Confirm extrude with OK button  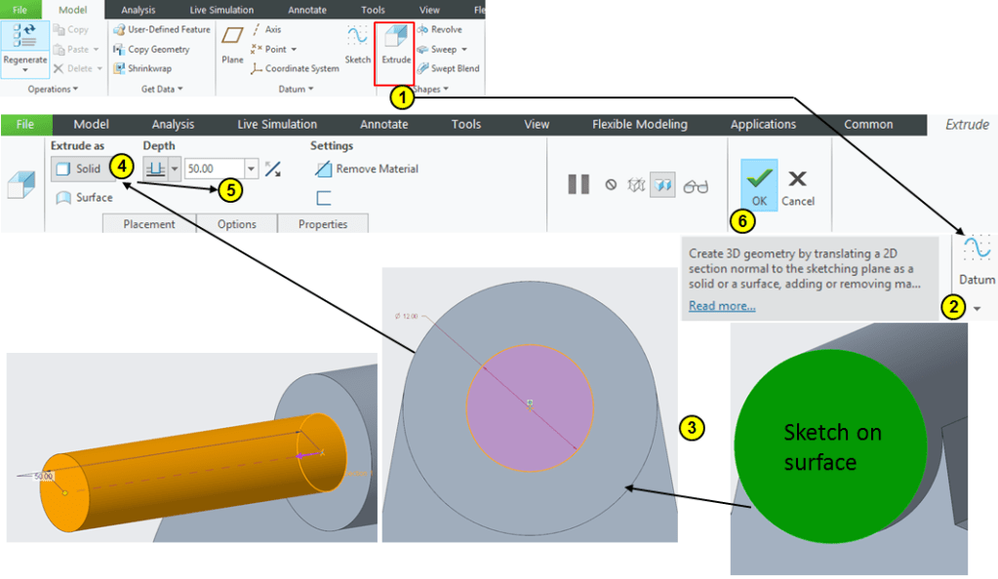click(x=759, y=184)
